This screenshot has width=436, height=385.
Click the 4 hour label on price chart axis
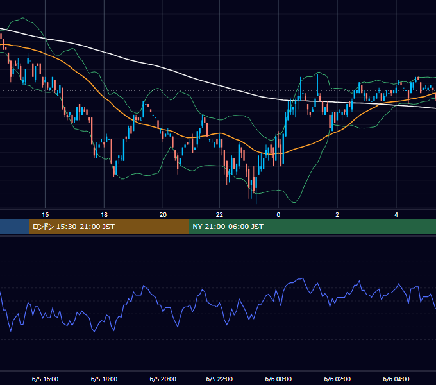(396, 215)
